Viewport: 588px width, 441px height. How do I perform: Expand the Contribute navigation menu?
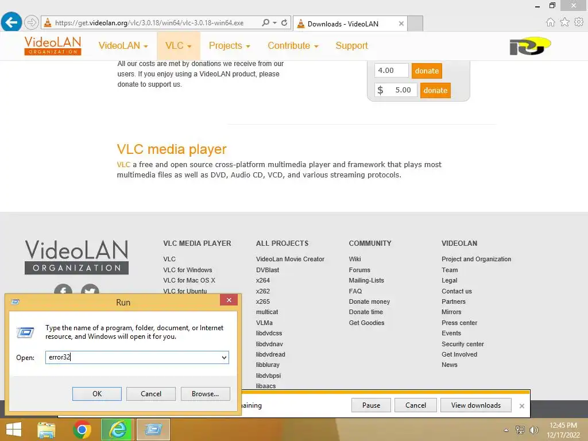tap(293, 46)
